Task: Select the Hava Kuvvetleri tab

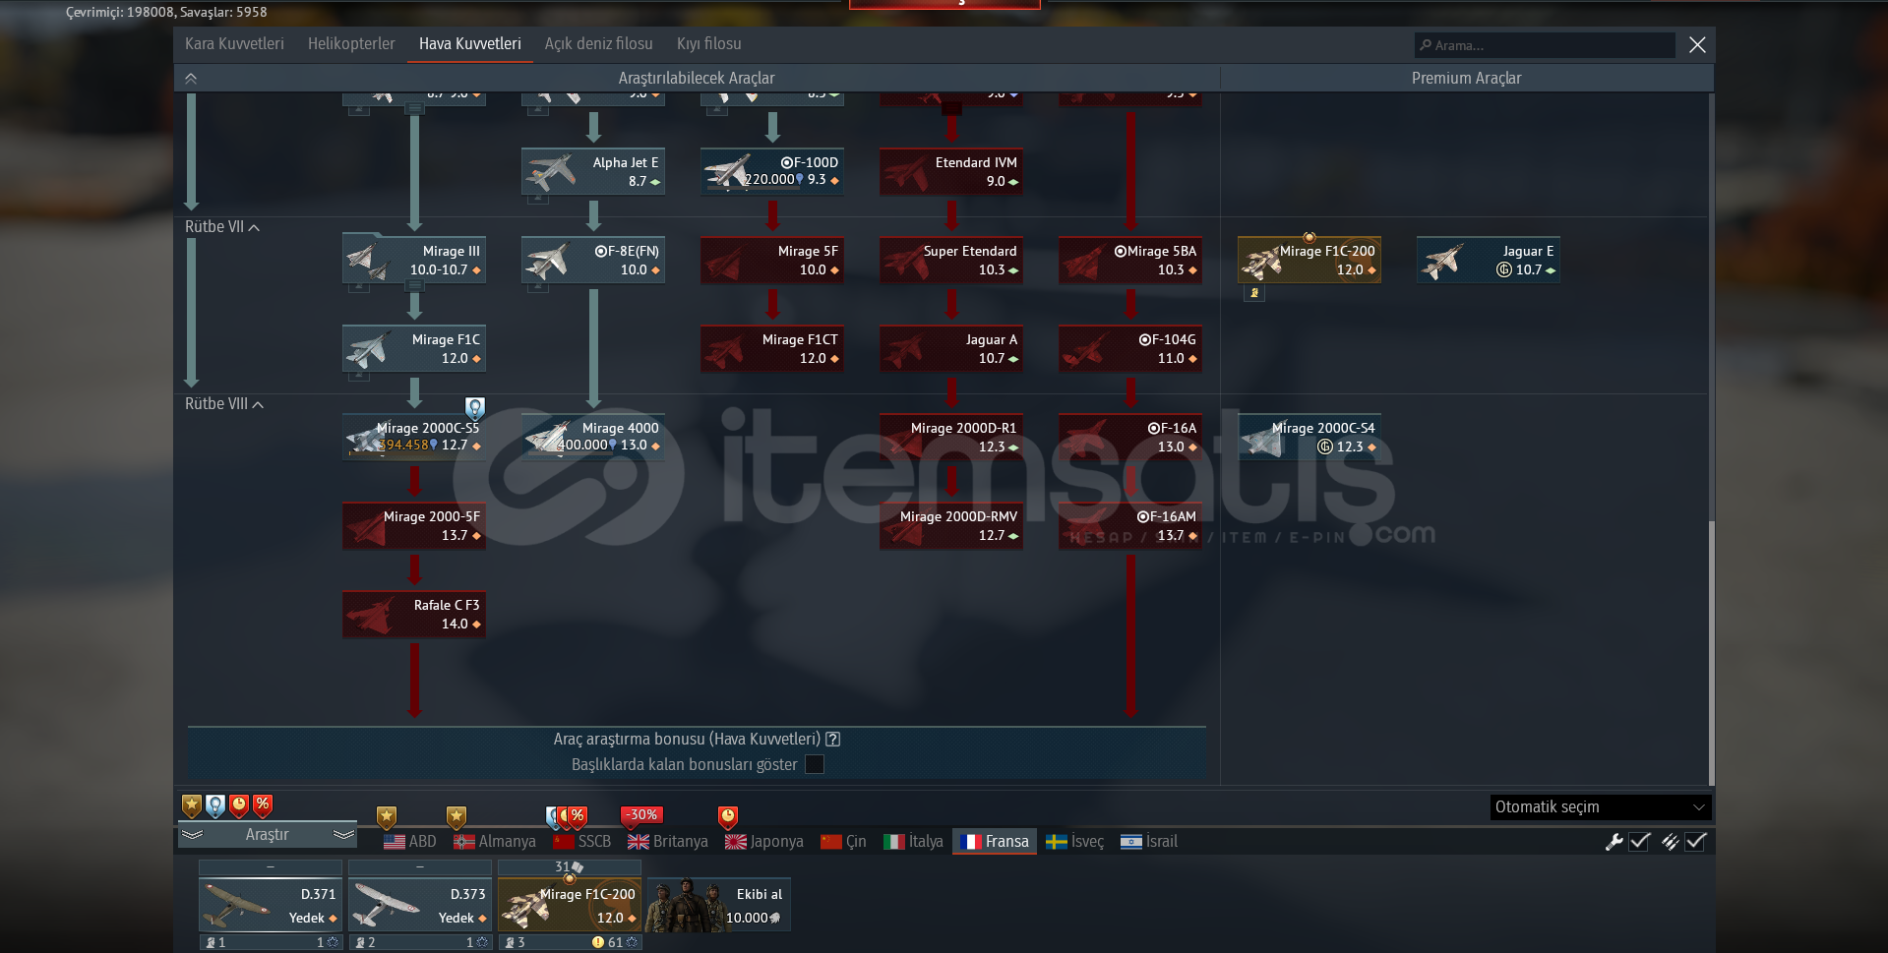Action: [470, 44]
